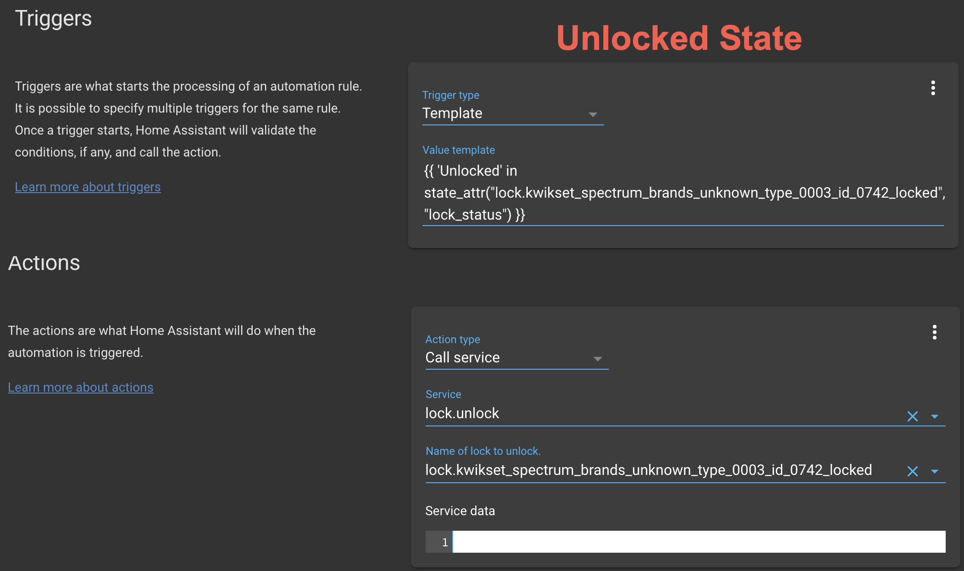Open the action card three-dot overflow menu
The height and width of the screenshot is (571, 964).
(934, 332)
